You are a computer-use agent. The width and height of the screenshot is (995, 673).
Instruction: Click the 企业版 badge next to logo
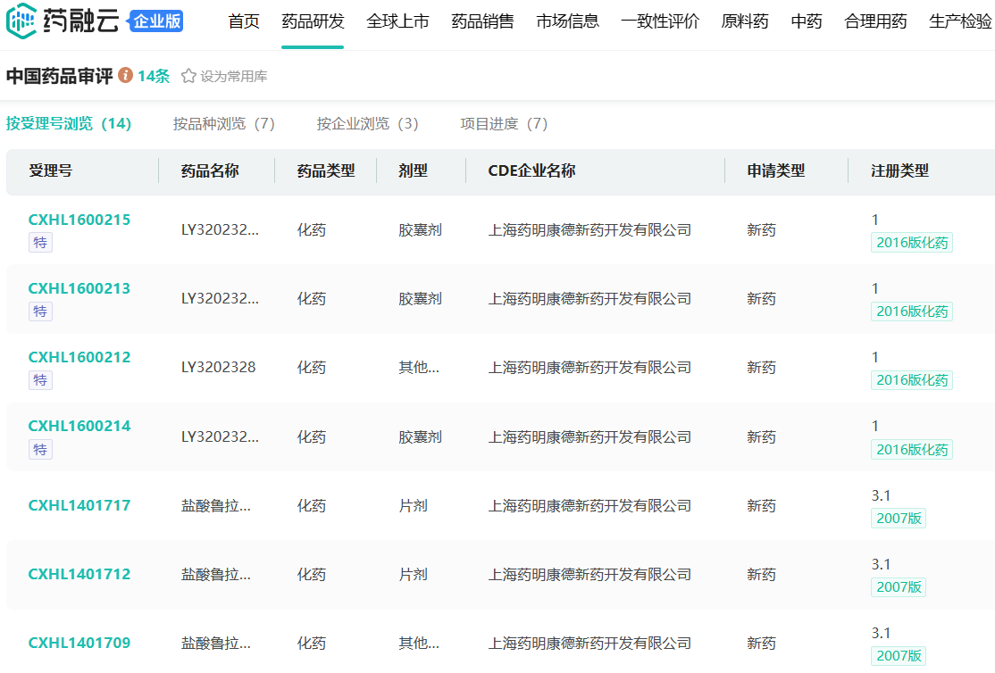[x=156, y=22]
